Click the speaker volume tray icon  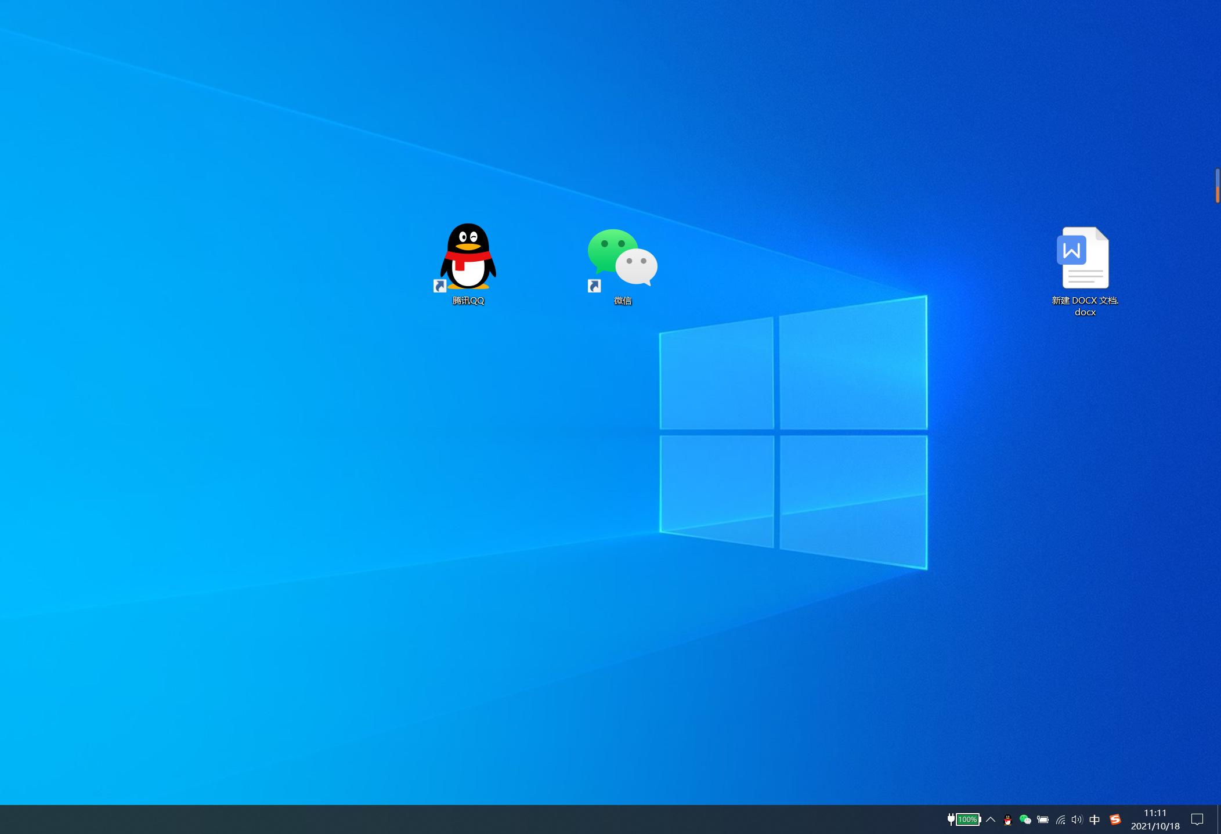(1077, 819)
